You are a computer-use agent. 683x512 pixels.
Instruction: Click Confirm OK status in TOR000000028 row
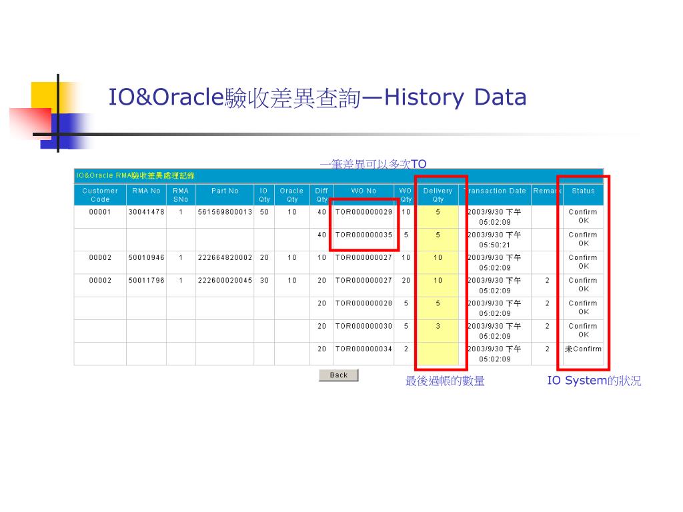[x=583, y=307]
